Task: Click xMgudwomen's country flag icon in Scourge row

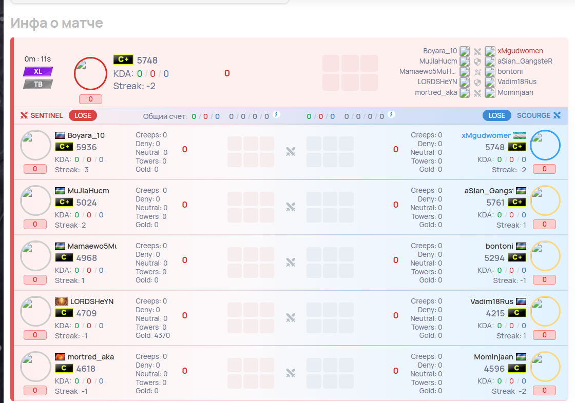Action: [x=519, y=135]
